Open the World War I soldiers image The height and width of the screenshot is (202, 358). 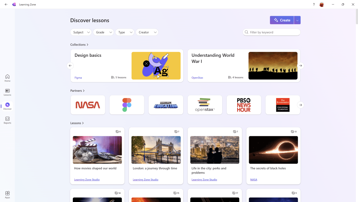(273, 66)
